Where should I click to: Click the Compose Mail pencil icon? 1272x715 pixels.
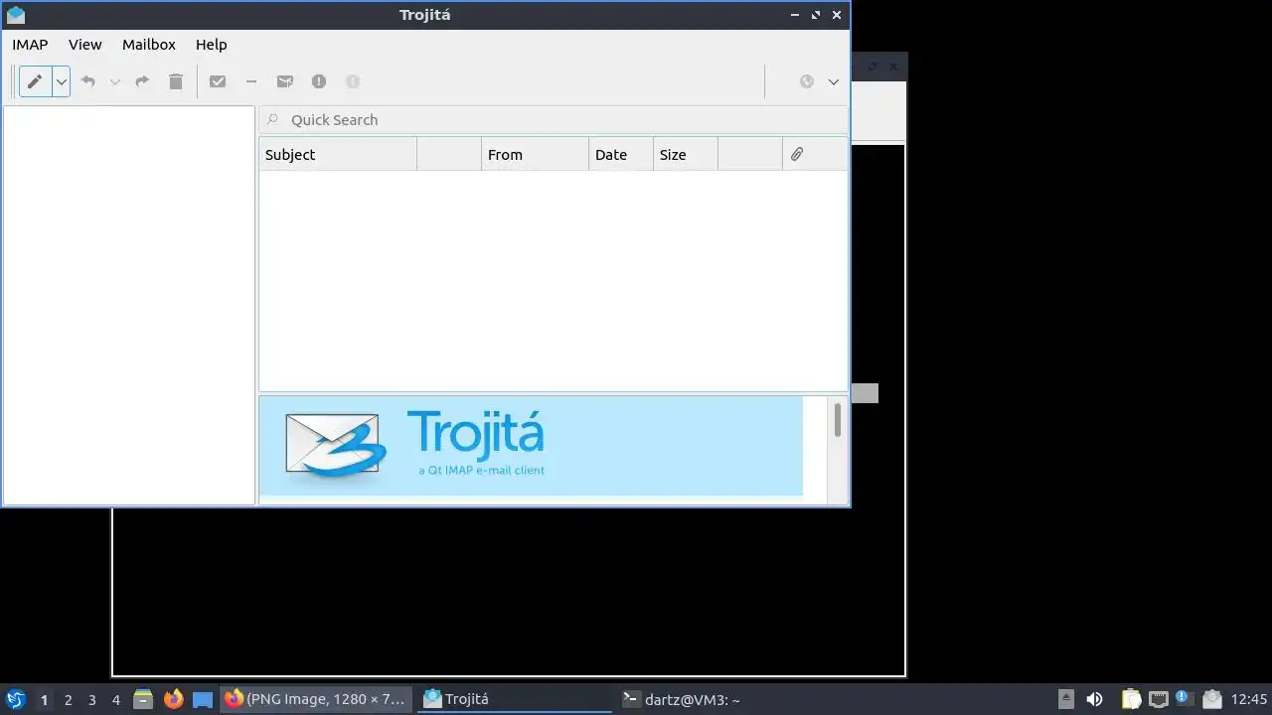[x=35, y=81]
